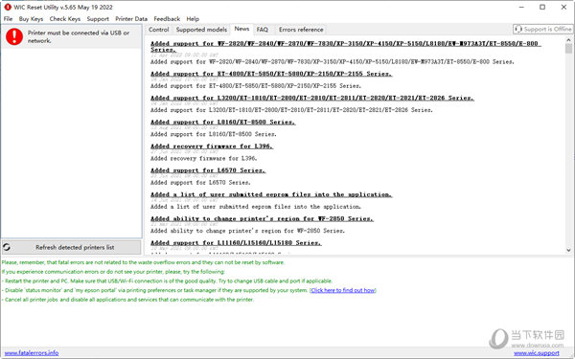Open the L8160/ET-8500 Series headline
This screenshot has height=359, width=575.
tap(223, 122)
